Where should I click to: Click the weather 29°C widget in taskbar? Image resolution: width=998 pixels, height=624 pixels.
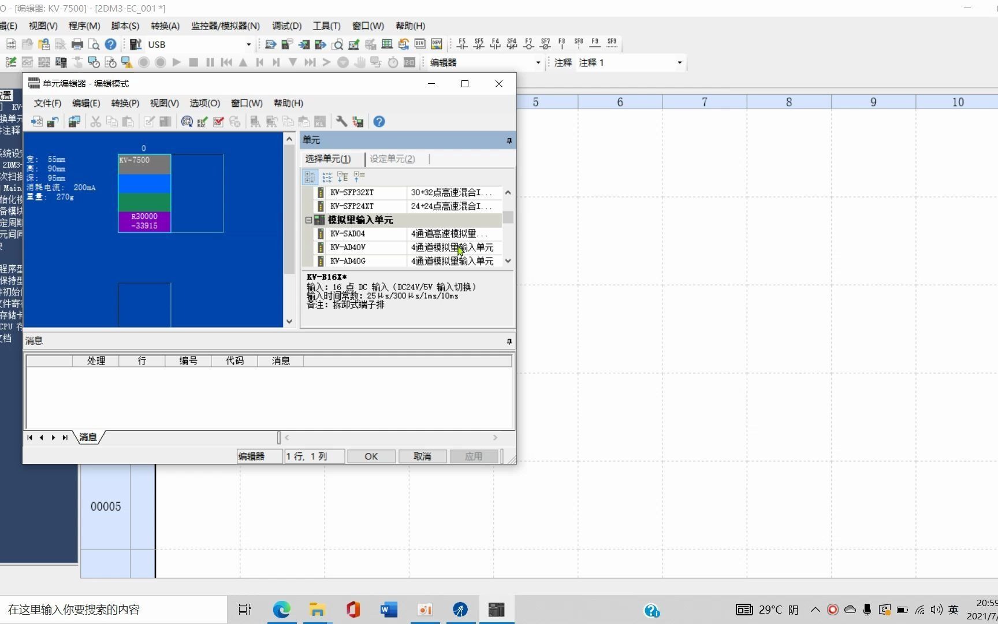click(768, 610)
